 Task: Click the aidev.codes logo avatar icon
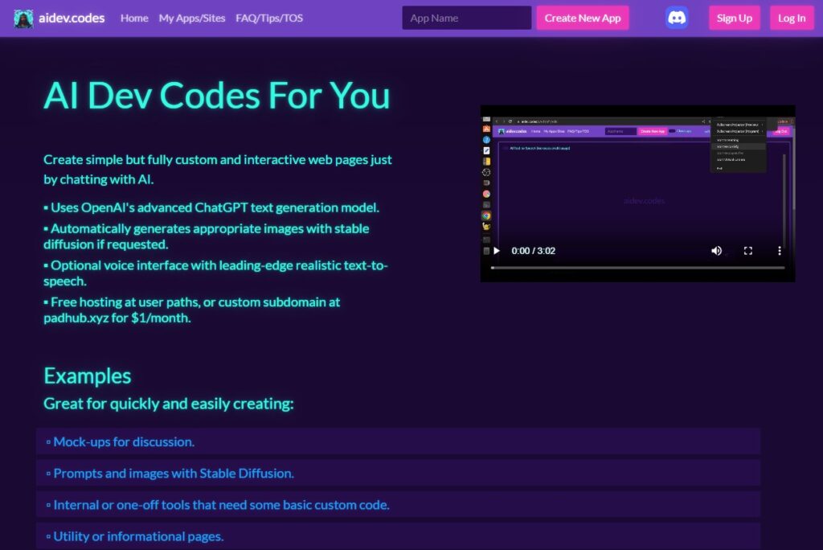(23, 18)
